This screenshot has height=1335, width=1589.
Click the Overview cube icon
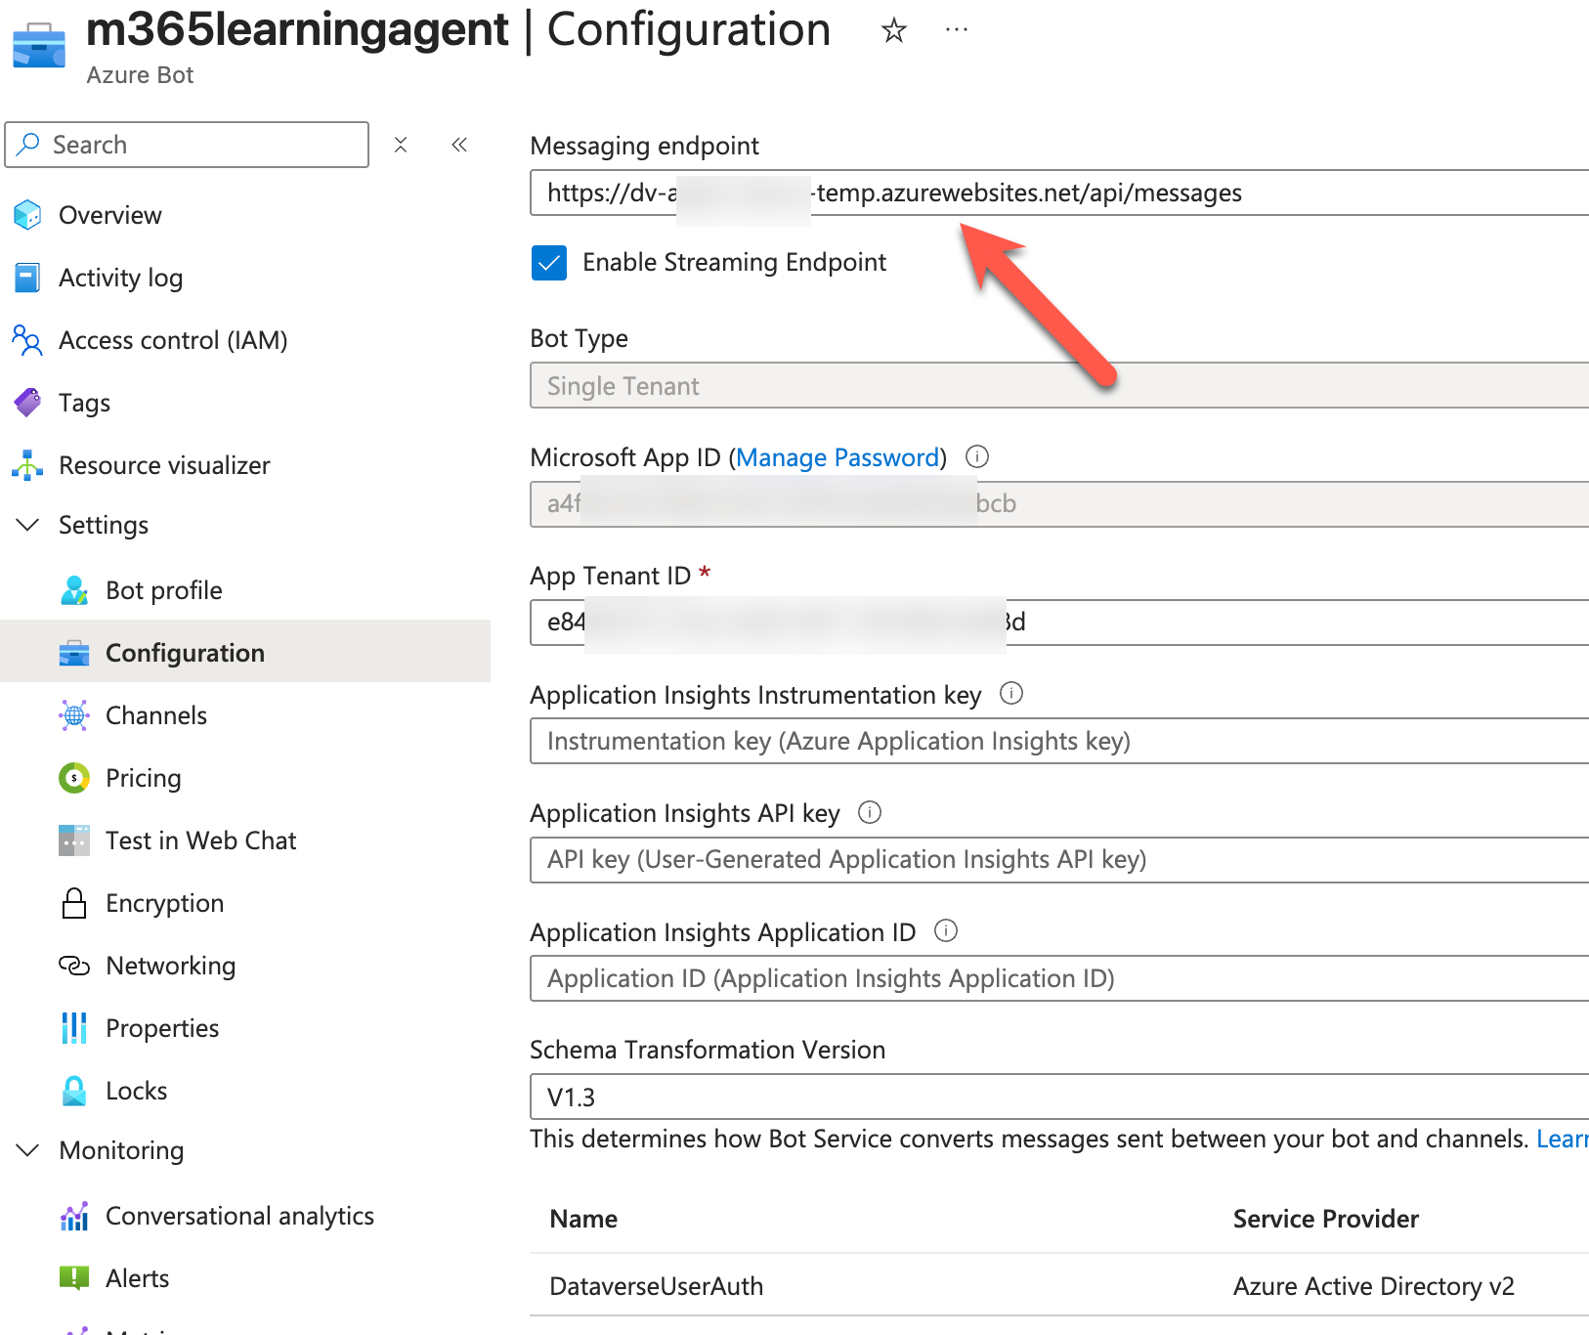[x=27, y=215]
